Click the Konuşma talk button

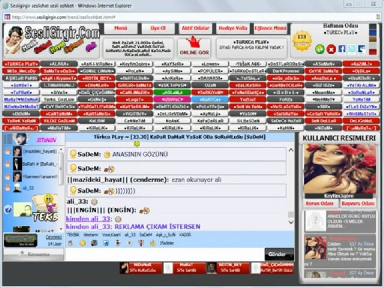click(x=34, y=254)
